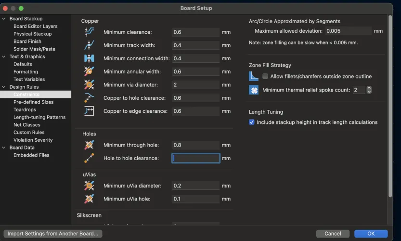Click the thermal relief spoke count icon
The height and width of the screenshot is (241, 401).
254,90
